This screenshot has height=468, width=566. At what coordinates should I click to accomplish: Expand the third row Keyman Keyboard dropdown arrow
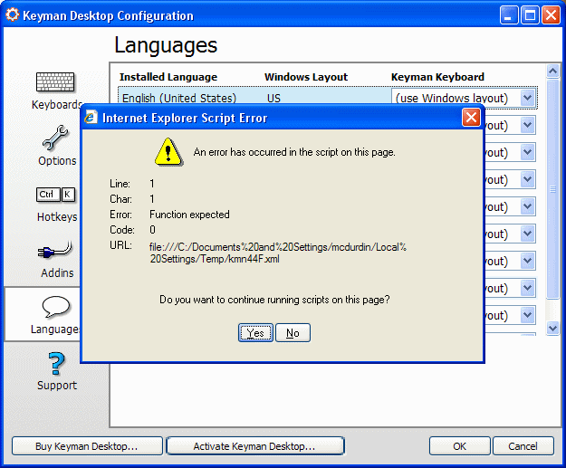(527, 152)
